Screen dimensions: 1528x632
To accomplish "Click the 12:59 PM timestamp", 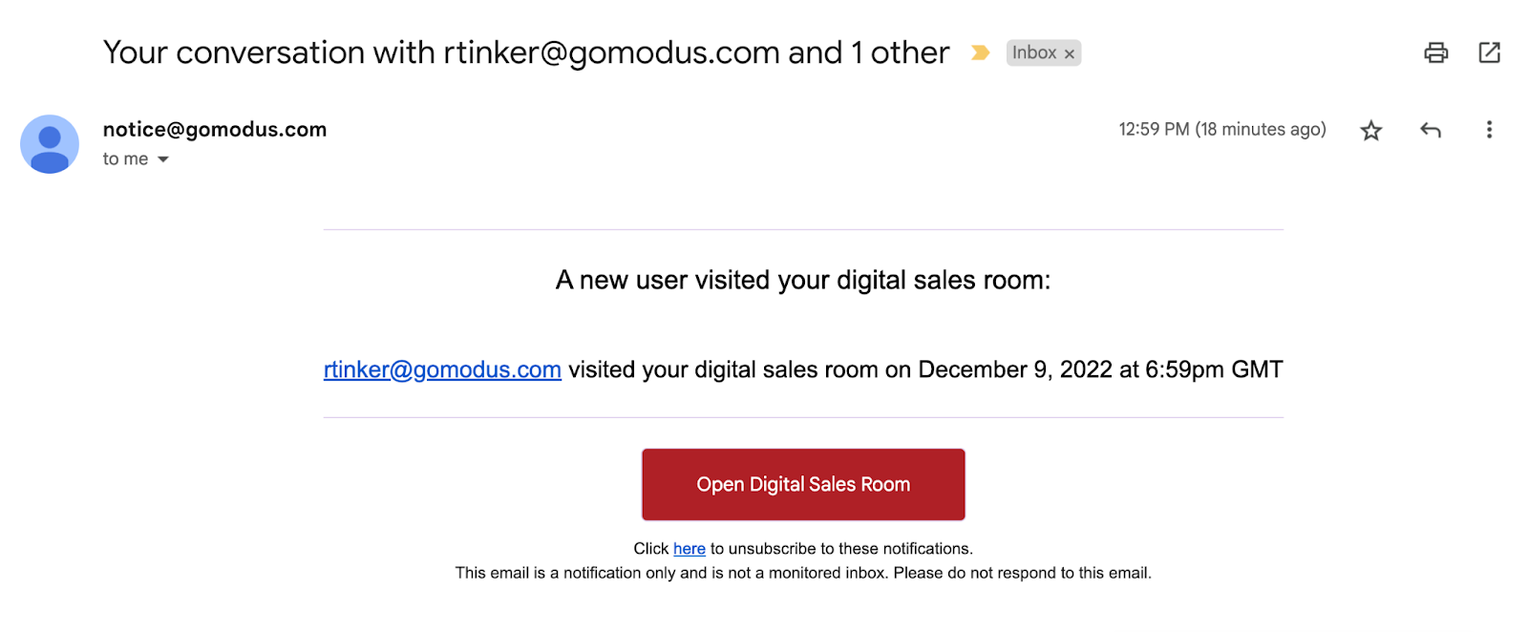I will 1221,129.
